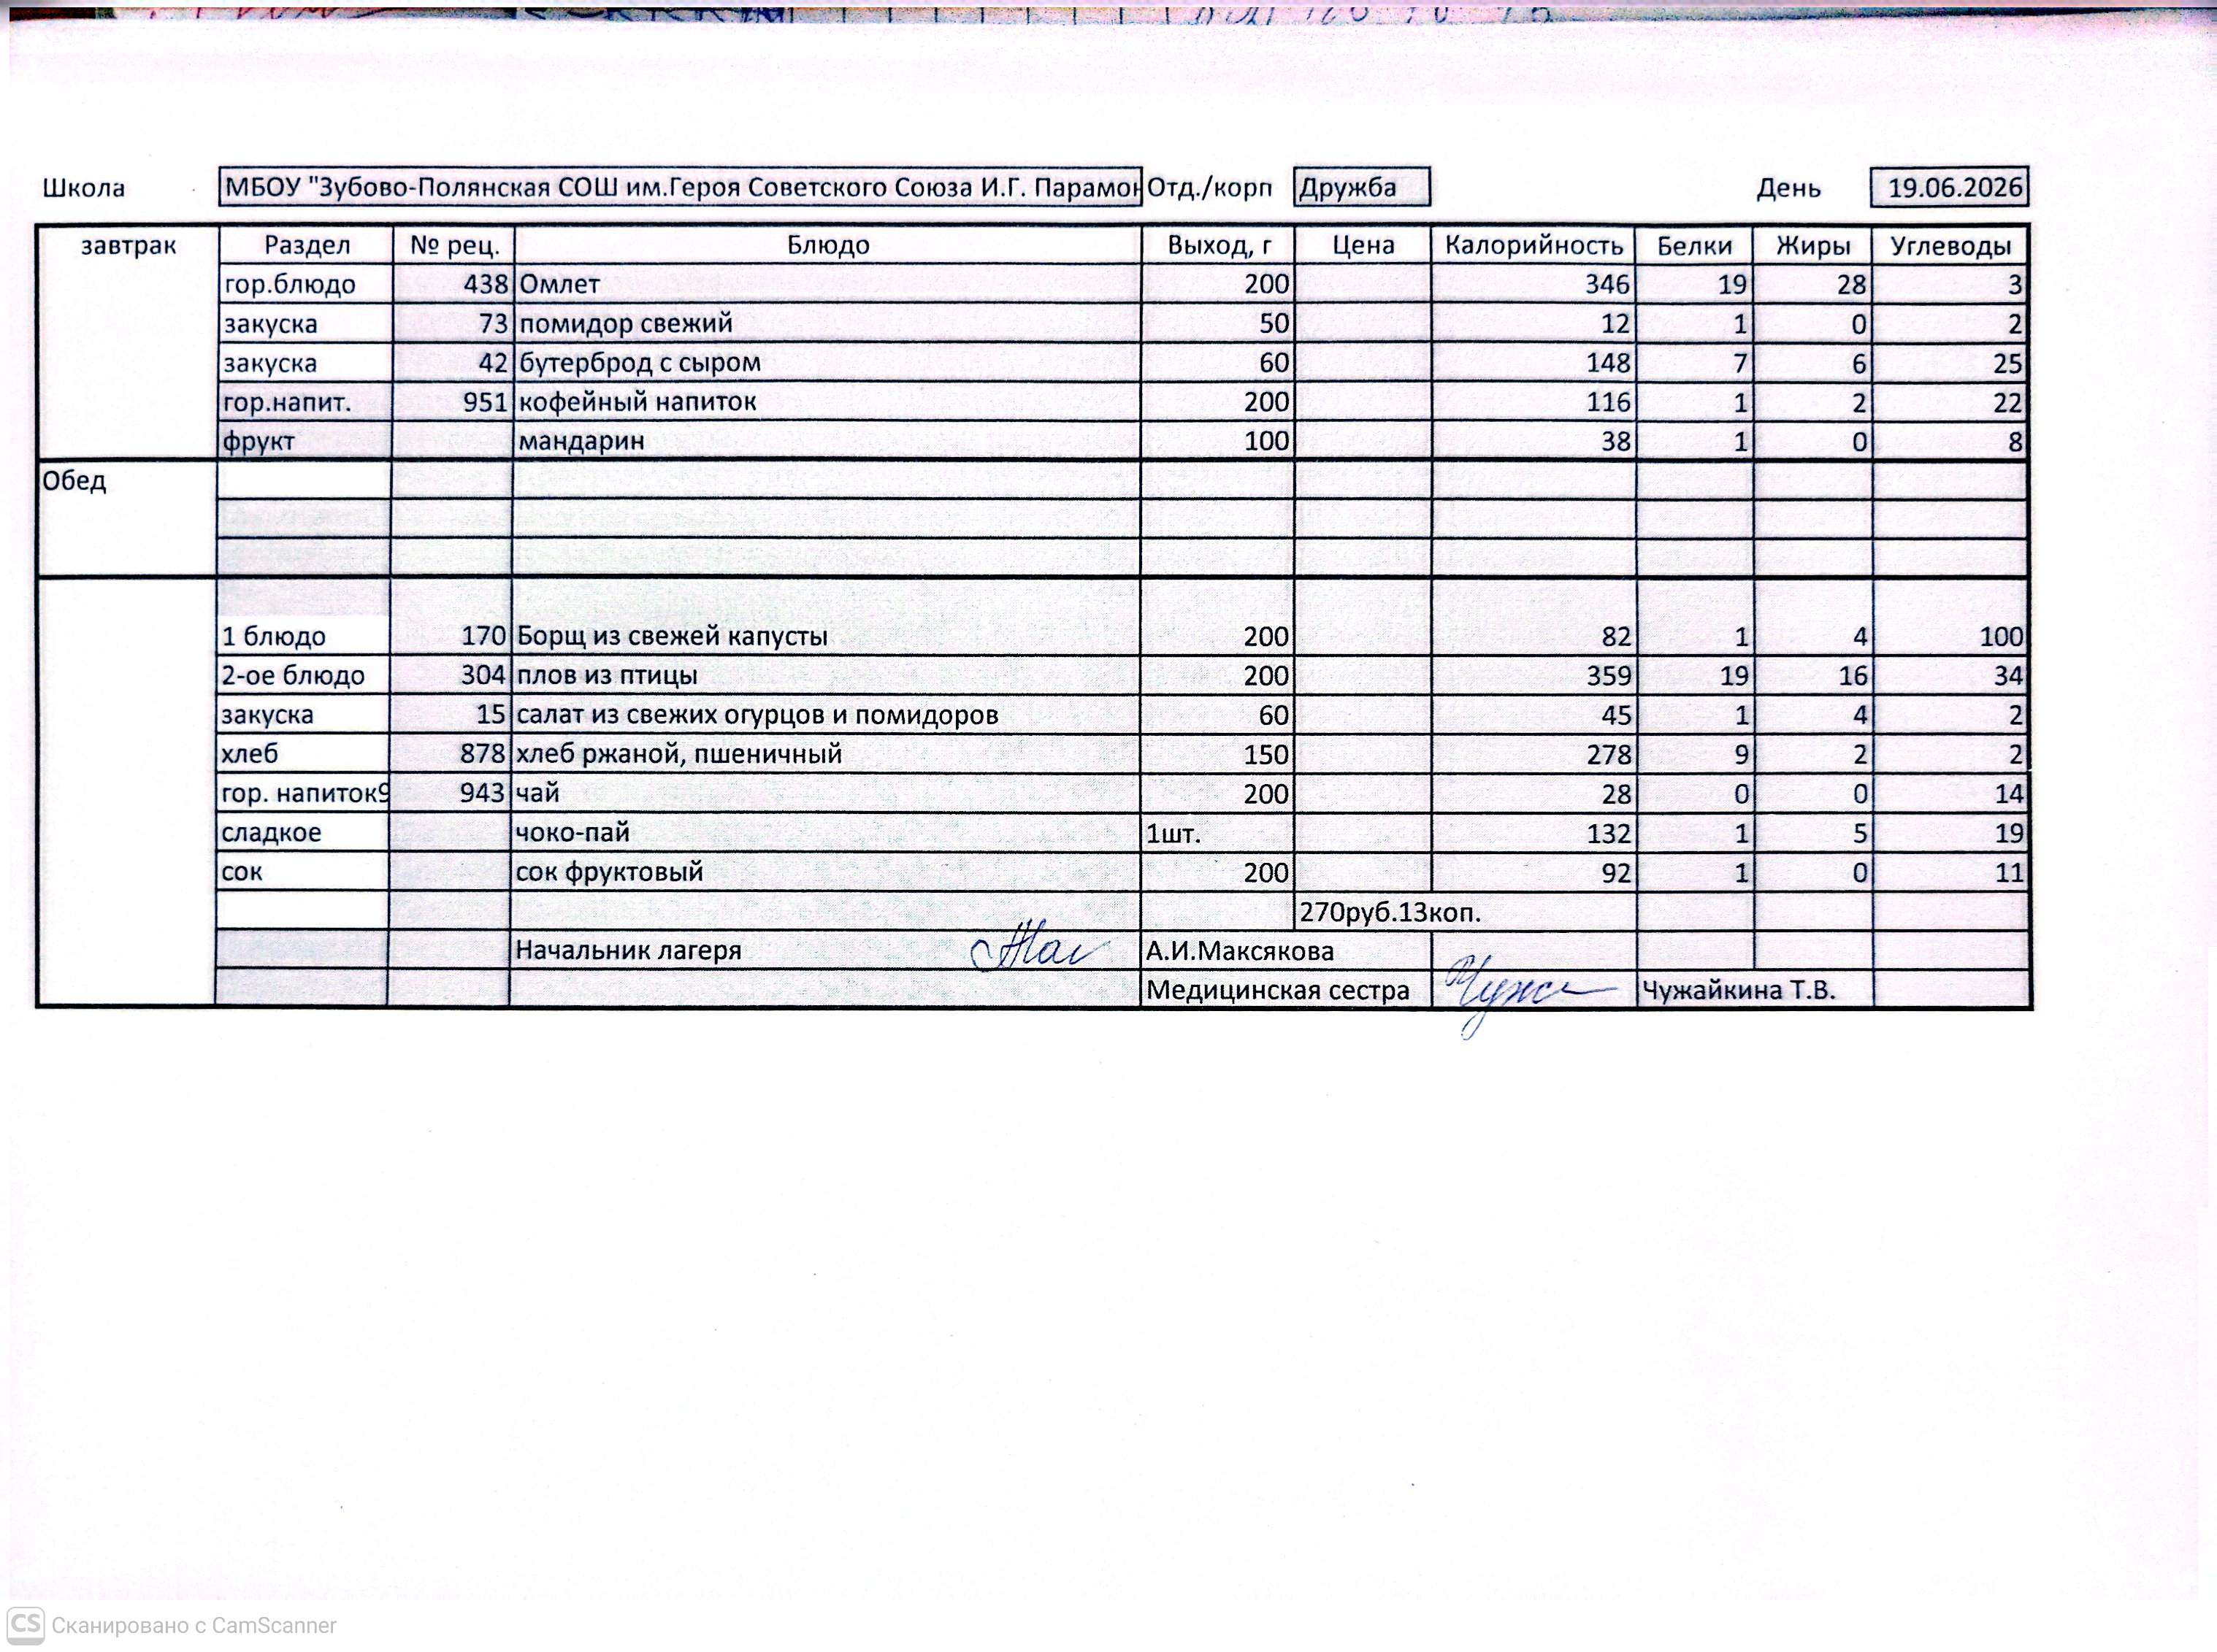Click the Борщ из свежей капусты cell
2217x1652 pixels.
(827, 636)
